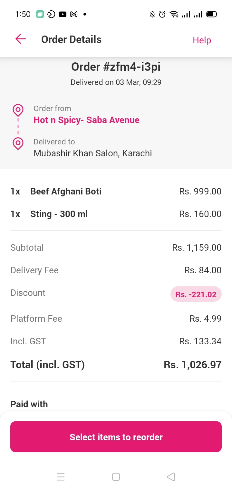Tap the muted bell status icon
Image resolution: width=232 pixels, height=491 pixels.
click(x=152, y=14)
